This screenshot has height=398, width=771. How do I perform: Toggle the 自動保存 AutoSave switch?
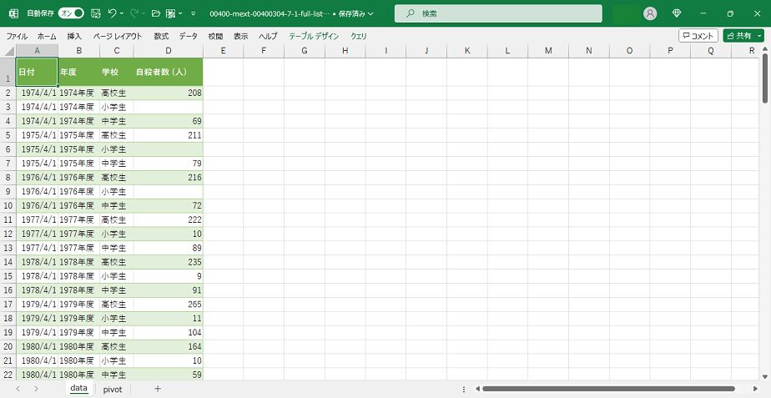pos(71,13)
